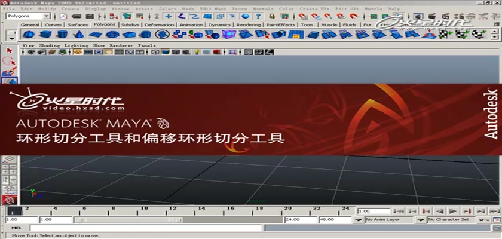This screenshot has height=239, width=502.
Task: Play the animation backwards
Action: point(440,211)
